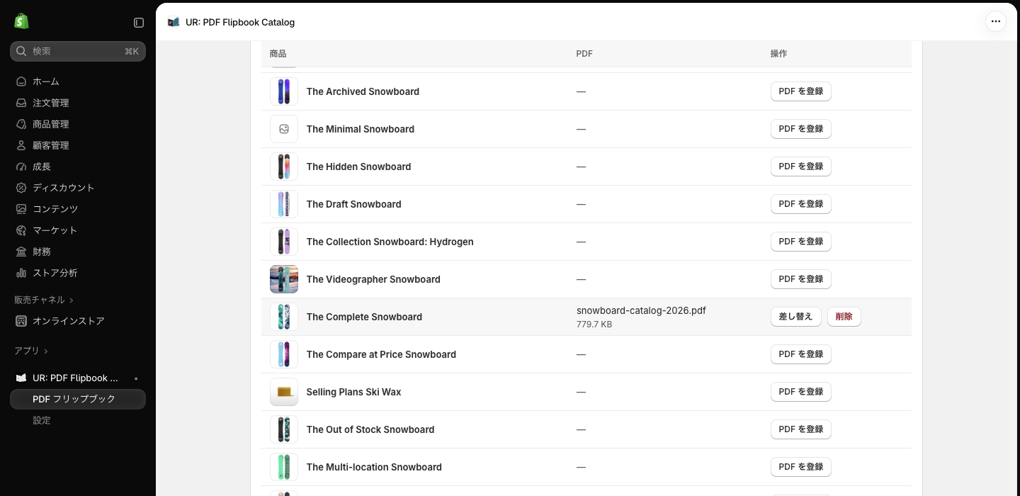Click the pin dot beside UR: PDF Flipbook
Viewport: 1020px width, 496px height.
[136, 378]
